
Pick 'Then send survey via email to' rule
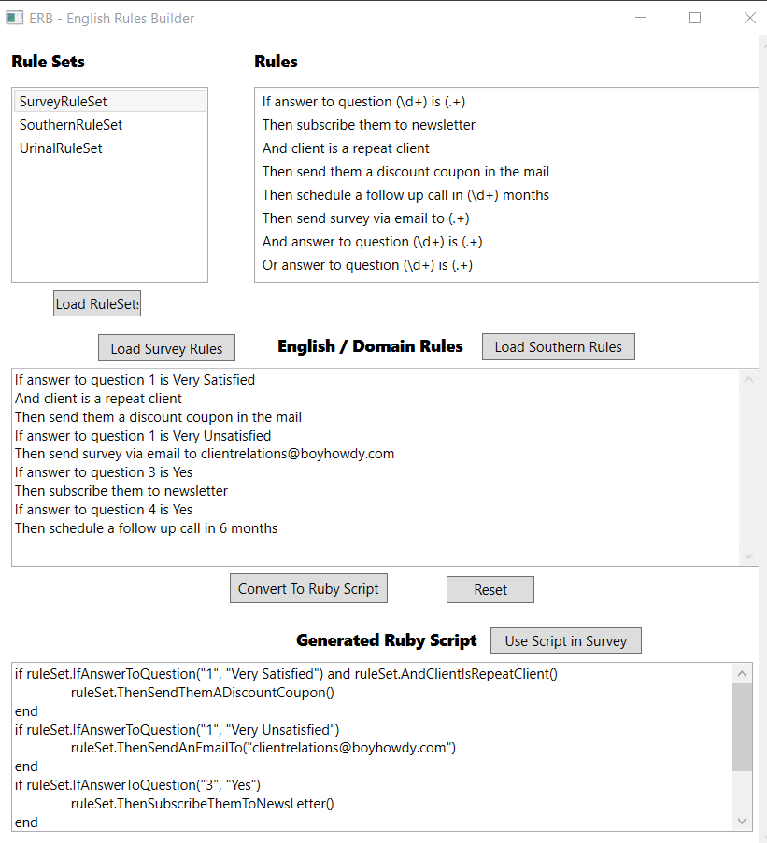(365, 218)
